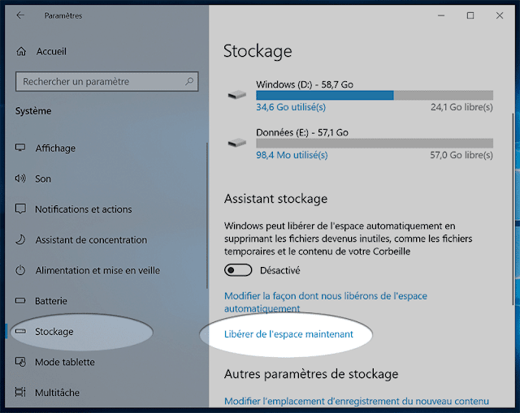Enable the Assistant stockage toggle
Image resolution: width=520 pixels, height=413 pixels.
[x=238, y=270]
